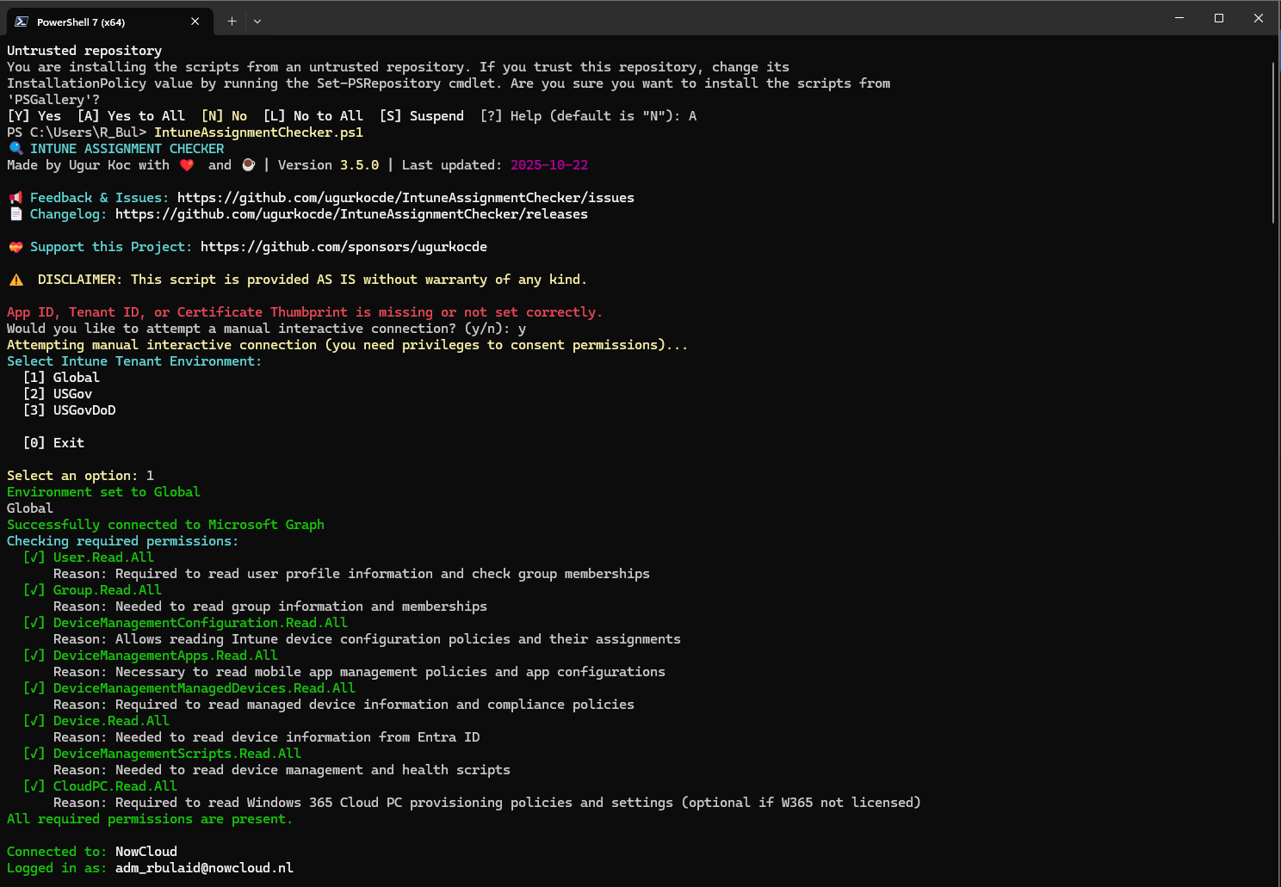Click the gift heart icon beside Support this Project

(x=15, y=247)
